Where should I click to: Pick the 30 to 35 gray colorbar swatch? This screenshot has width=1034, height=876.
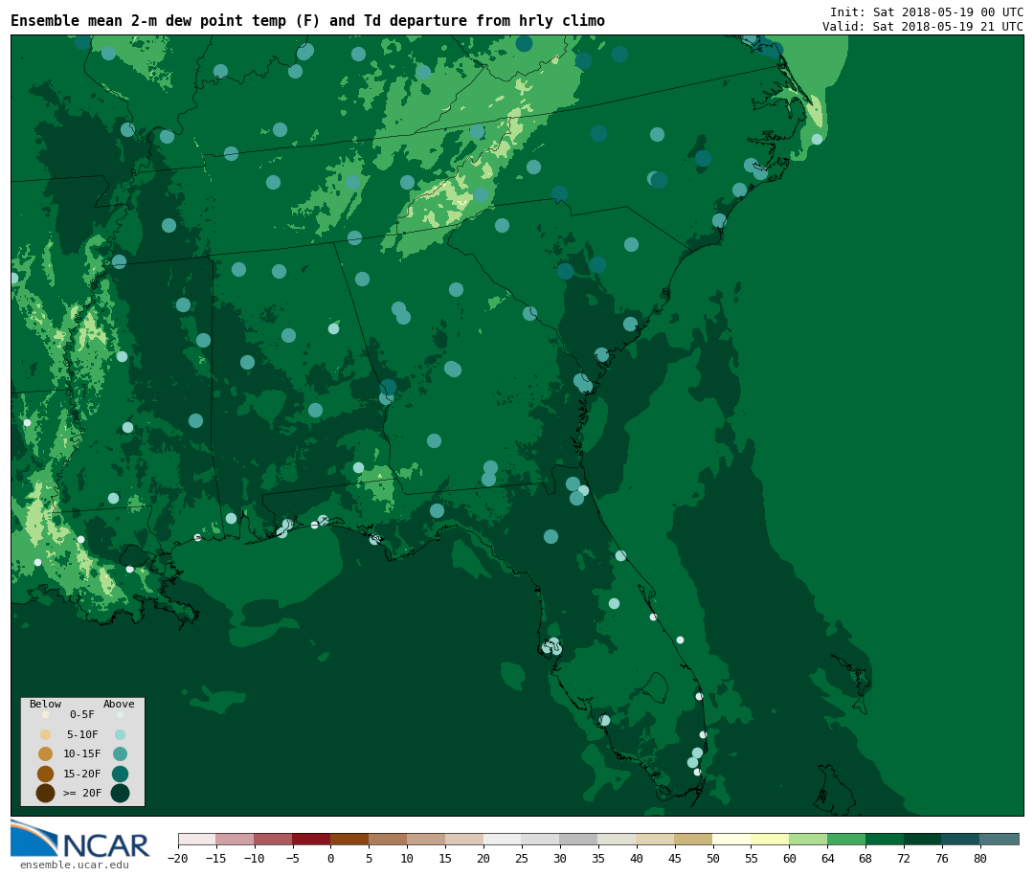tap(579, 839)
